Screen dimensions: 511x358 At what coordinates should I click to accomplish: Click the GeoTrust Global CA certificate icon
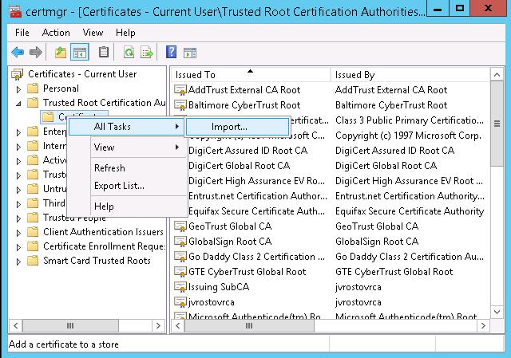pyautogui.click(x=180, y=226)
